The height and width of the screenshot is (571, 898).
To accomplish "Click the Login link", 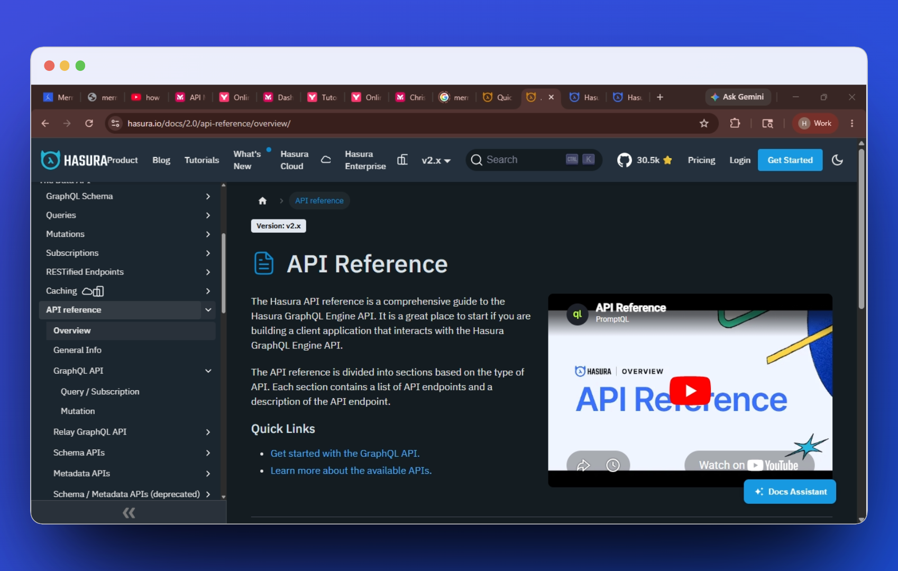I will 740,160.
